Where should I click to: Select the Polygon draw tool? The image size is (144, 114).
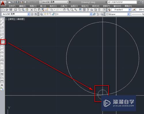(x=2, y=31)
